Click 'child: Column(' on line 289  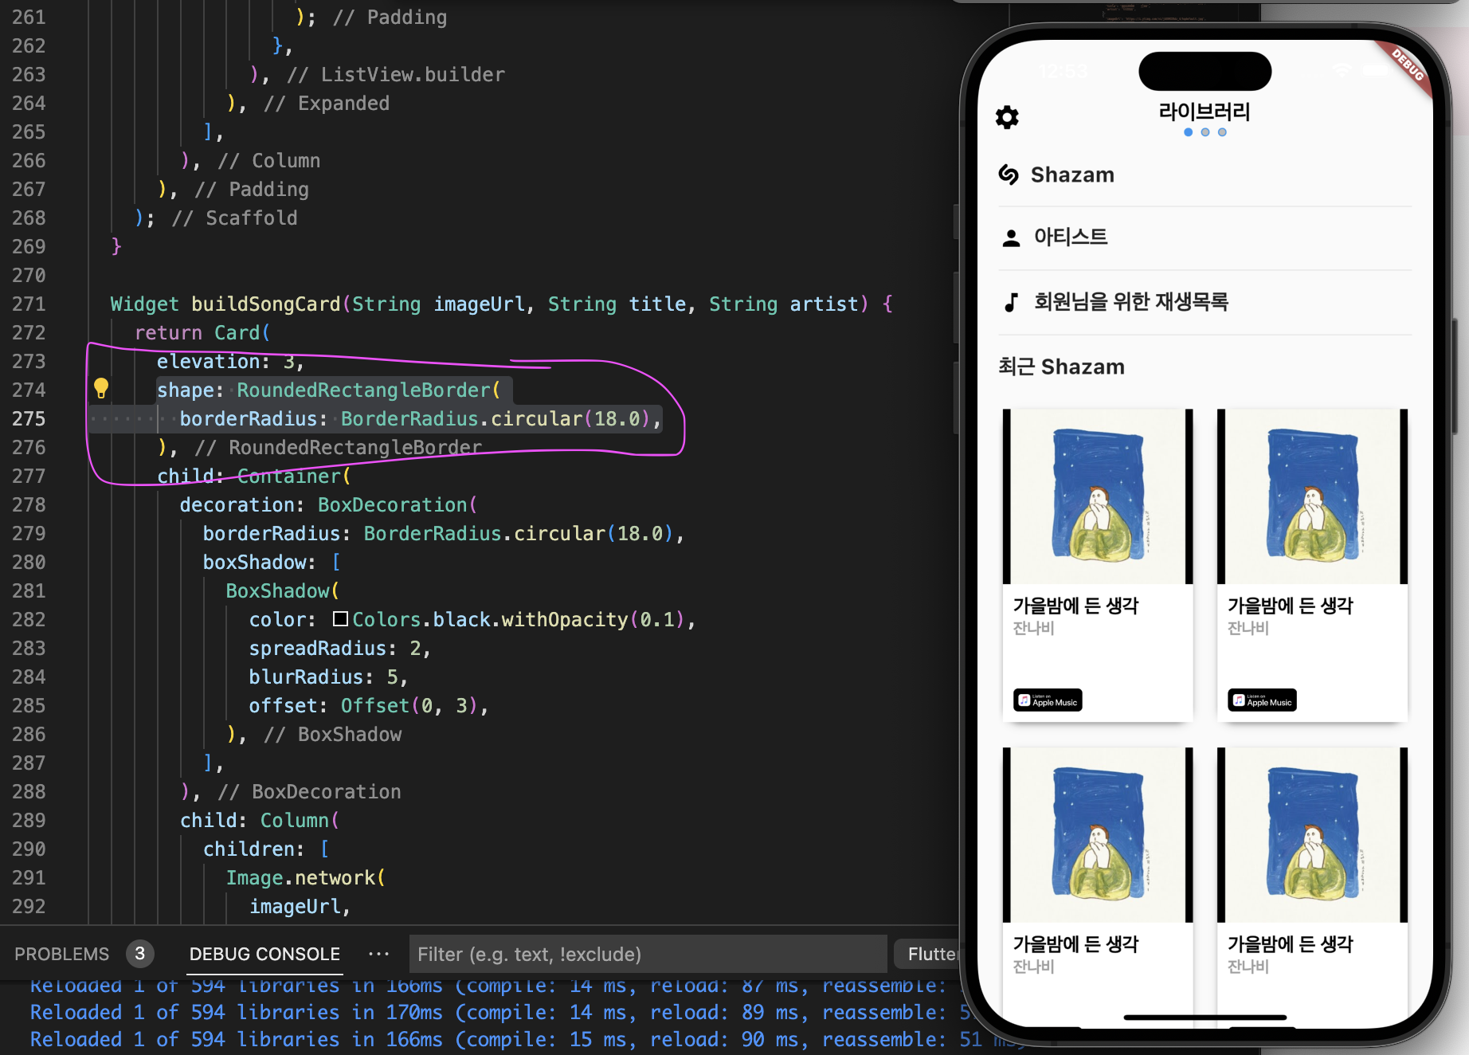[260, 820]
